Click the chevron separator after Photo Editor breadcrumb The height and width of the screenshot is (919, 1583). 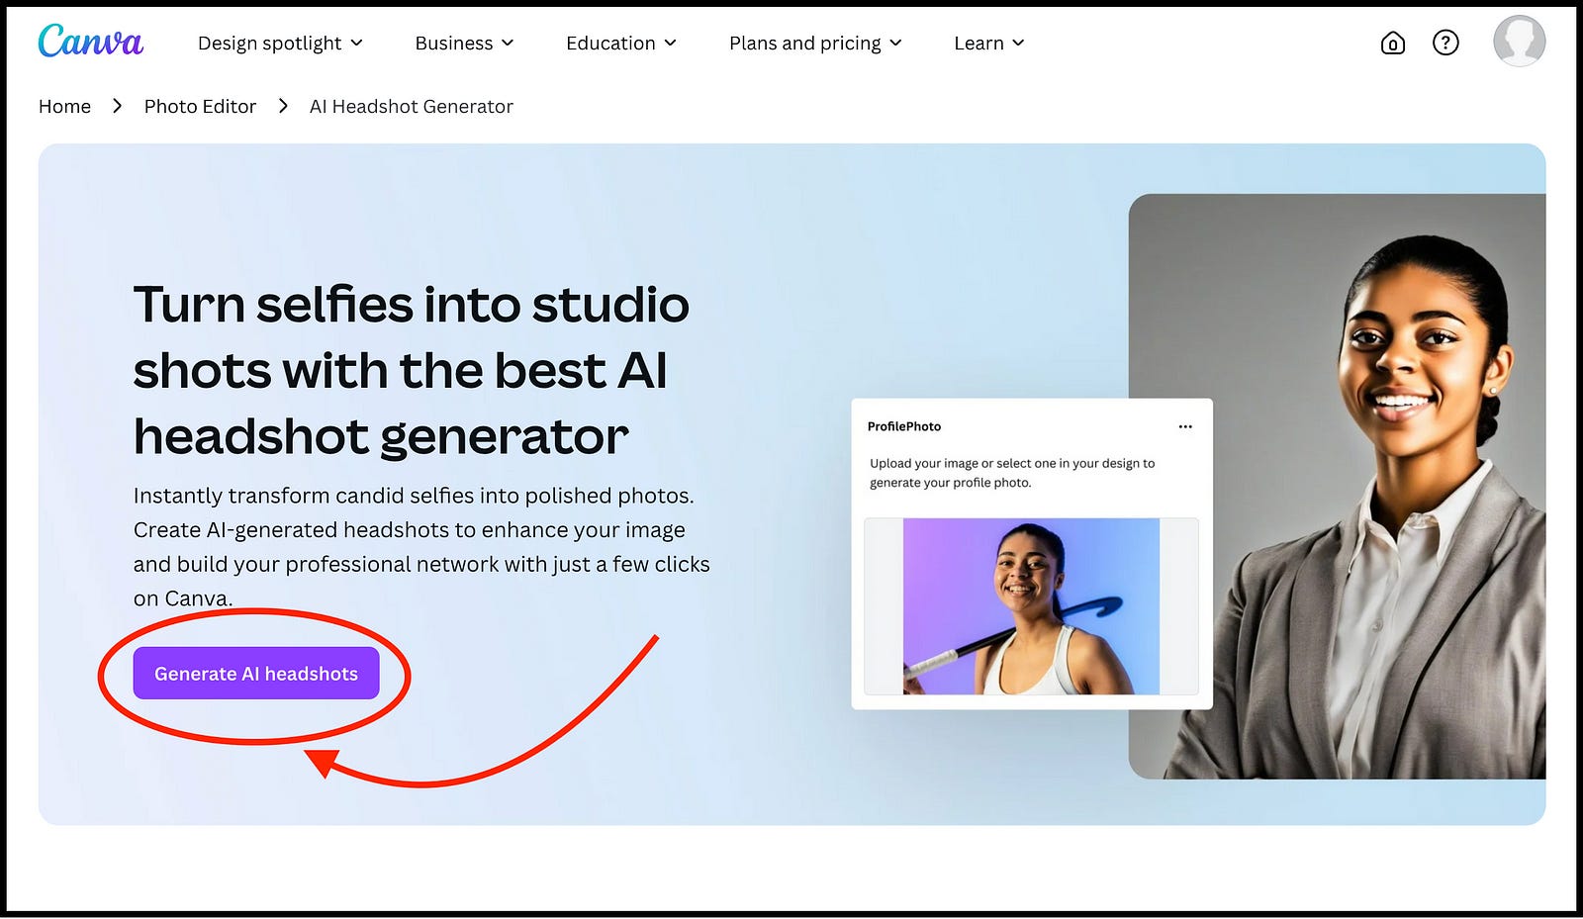pyautogui.click(x=283, y=106)
